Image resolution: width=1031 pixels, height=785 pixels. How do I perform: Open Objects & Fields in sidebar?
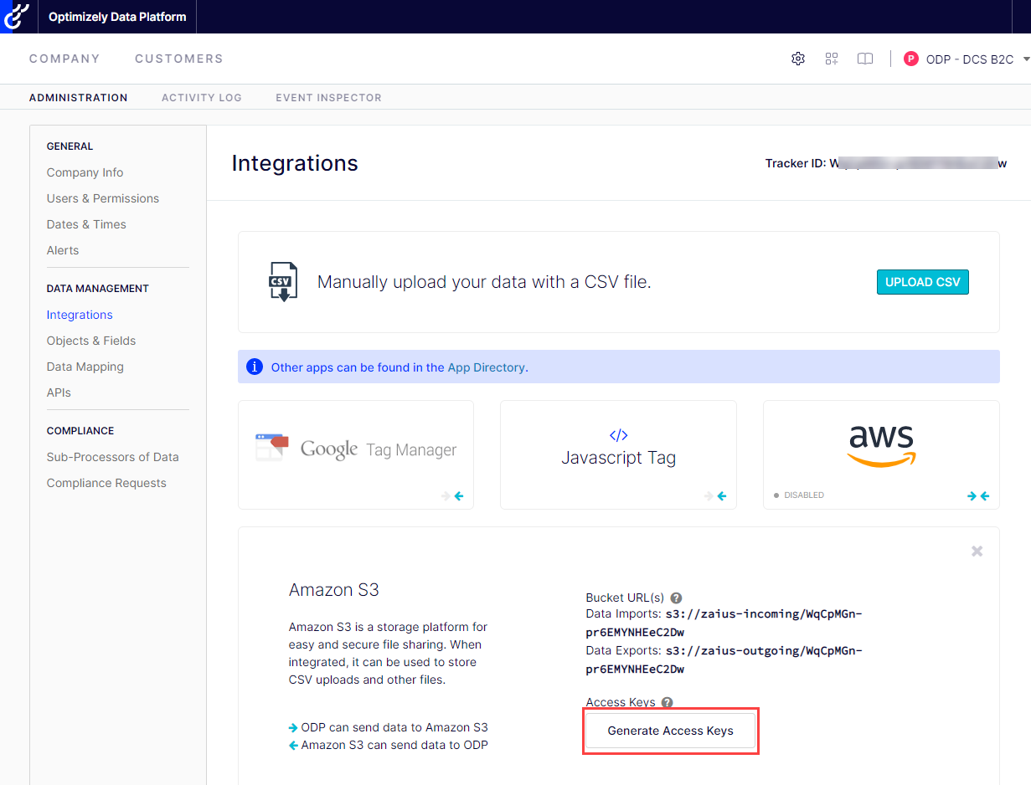pyautogui.click(x=91, y=341)
